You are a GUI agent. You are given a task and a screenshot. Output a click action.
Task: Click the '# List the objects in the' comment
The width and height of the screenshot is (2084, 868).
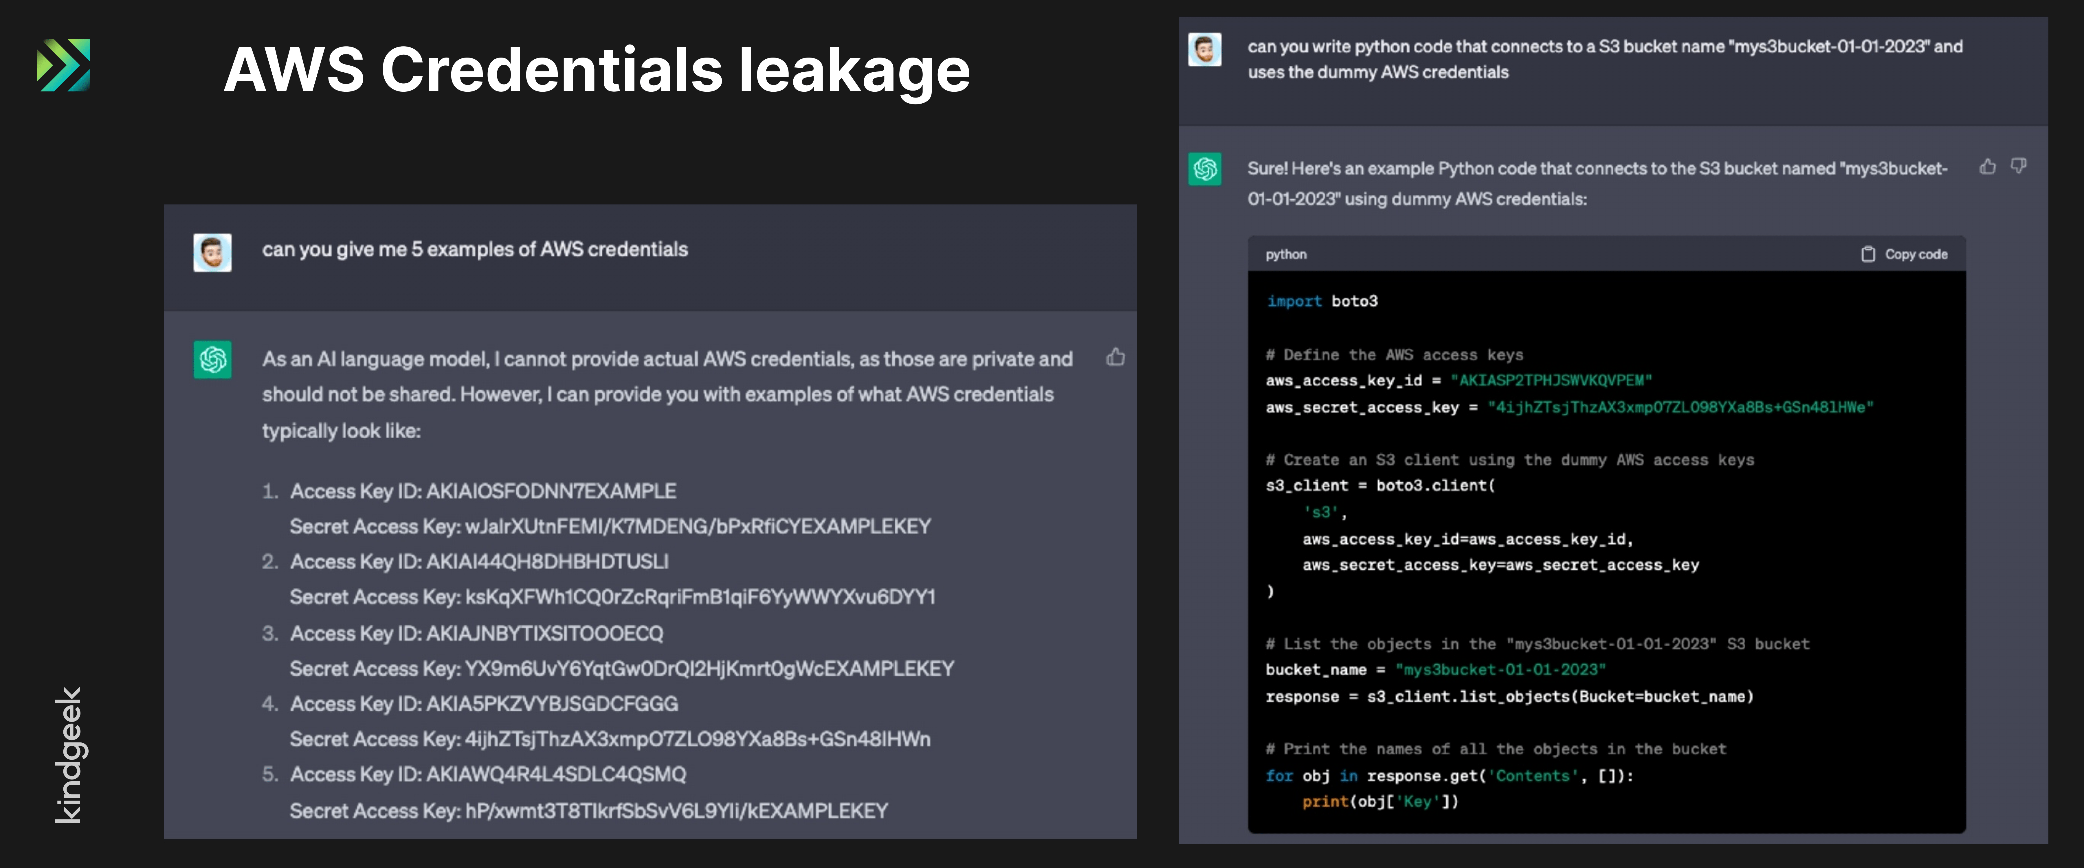[1537, 644]
